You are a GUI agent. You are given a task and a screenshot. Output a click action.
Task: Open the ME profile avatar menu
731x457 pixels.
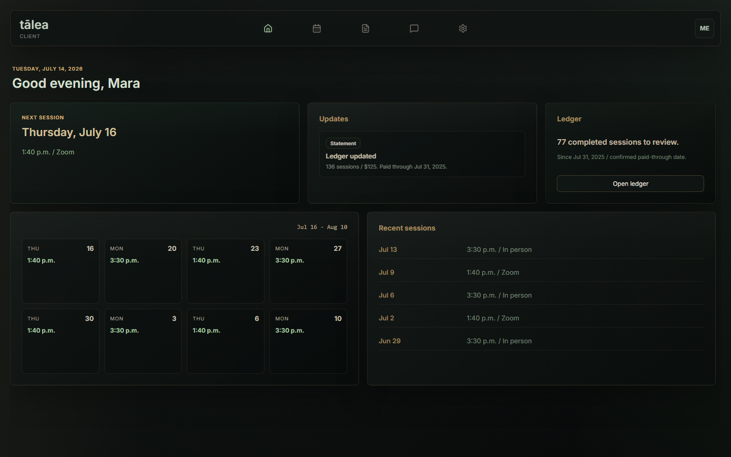(x=705, y=28)
